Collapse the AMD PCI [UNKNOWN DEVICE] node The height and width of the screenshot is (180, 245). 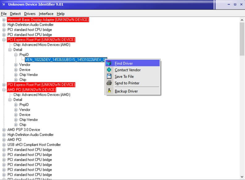[x=4, y=90]
